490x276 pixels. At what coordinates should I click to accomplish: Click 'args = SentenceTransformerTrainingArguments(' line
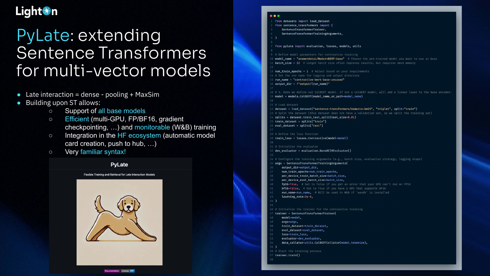(311, 163)
